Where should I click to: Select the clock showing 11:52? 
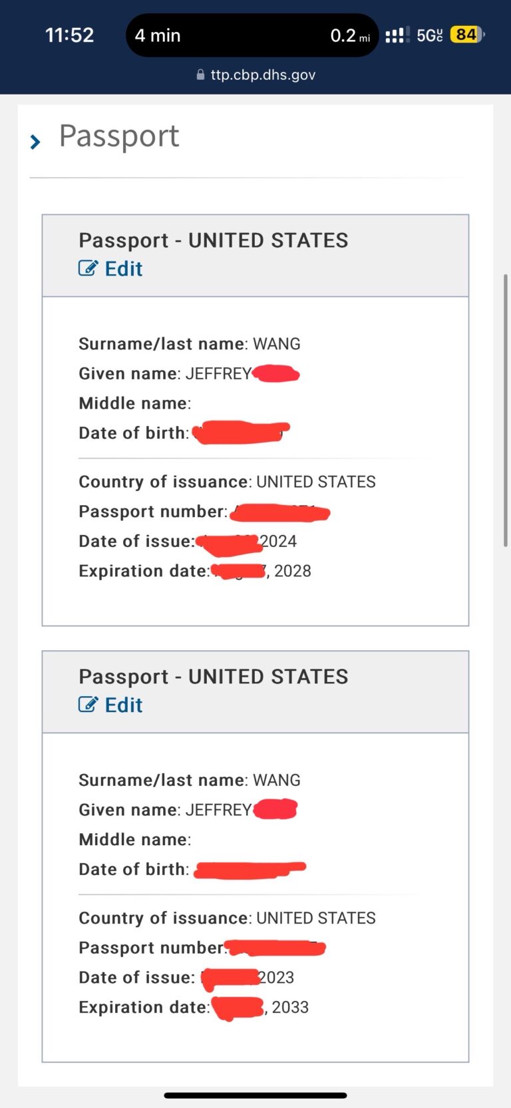tap(69, 35)
